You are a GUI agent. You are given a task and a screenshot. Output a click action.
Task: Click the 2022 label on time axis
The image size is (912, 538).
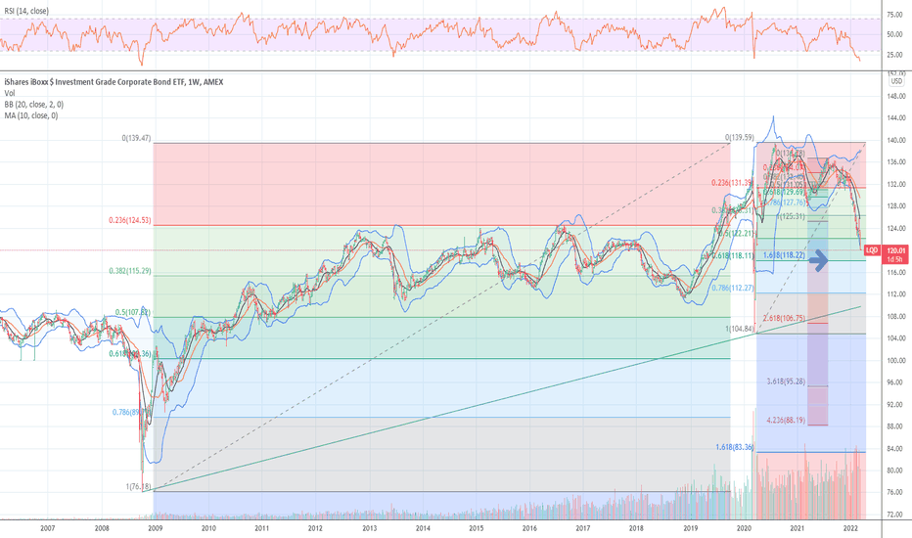850,528
